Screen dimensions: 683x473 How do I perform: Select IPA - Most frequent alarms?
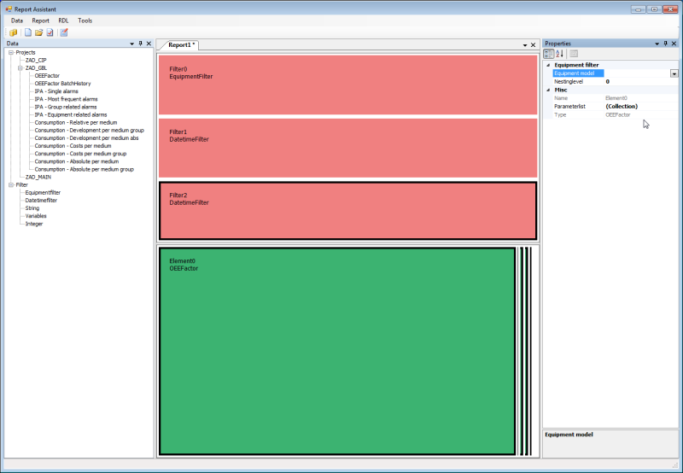67,99
